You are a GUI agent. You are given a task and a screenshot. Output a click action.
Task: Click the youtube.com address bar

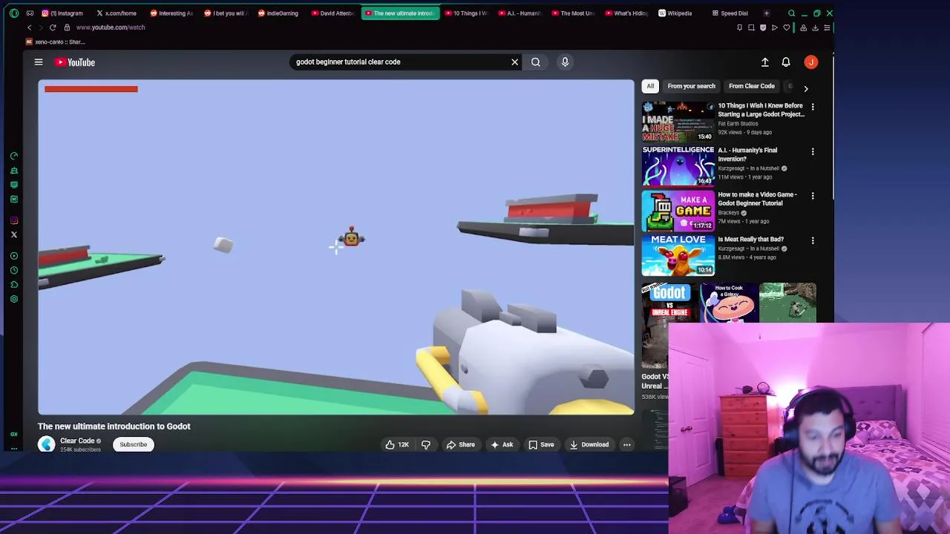[111, 27]
